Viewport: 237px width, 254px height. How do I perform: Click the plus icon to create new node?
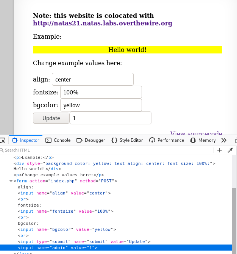(x=220, y=150)
